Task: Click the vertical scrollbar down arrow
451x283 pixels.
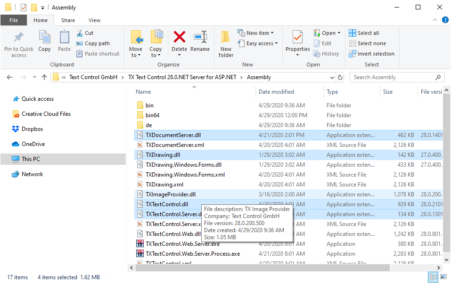Action: point(446,260)
